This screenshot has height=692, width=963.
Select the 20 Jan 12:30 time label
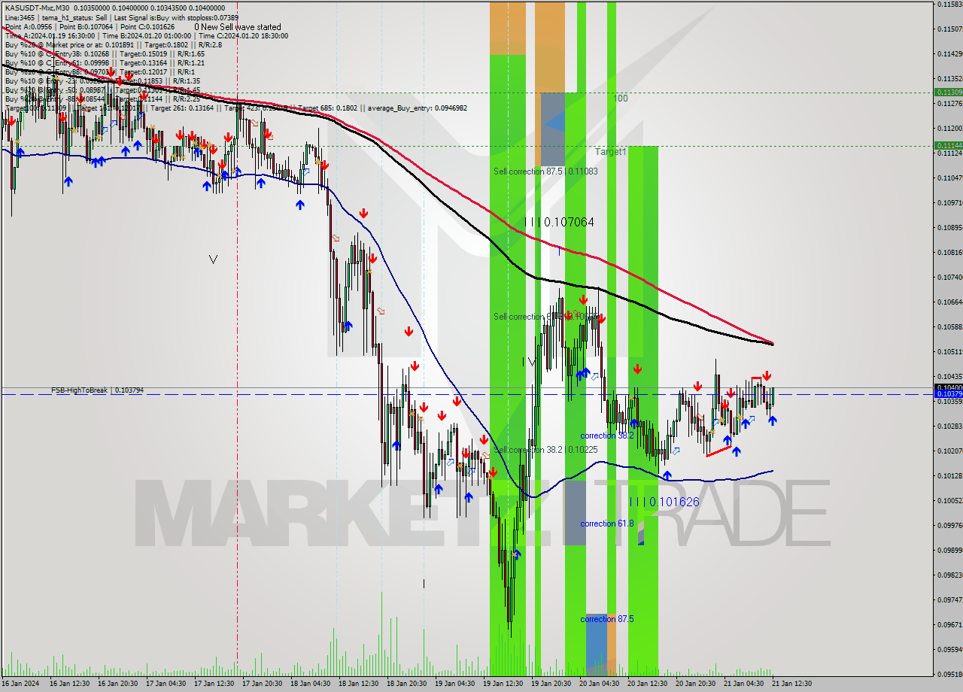point(647,684)
